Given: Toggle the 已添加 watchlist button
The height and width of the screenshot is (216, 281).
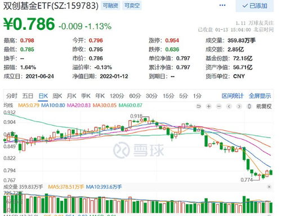Looking at the screenshot, I should click(x=255, y=6).
